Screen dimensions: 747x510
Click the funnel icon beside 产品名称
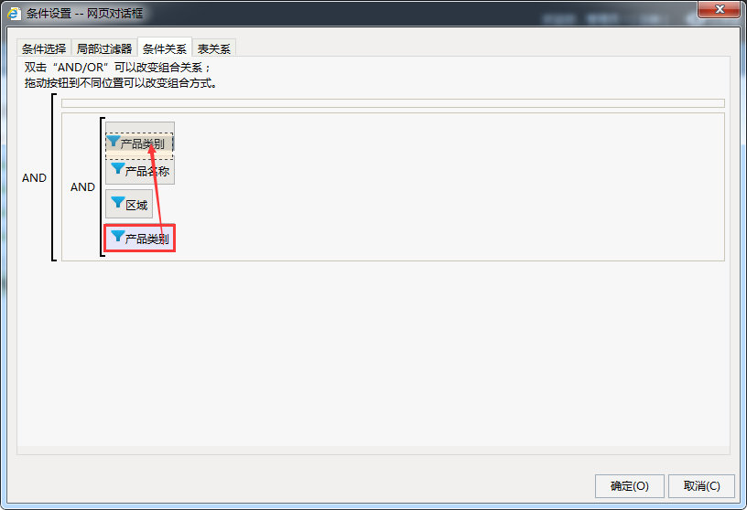[118, 168]
